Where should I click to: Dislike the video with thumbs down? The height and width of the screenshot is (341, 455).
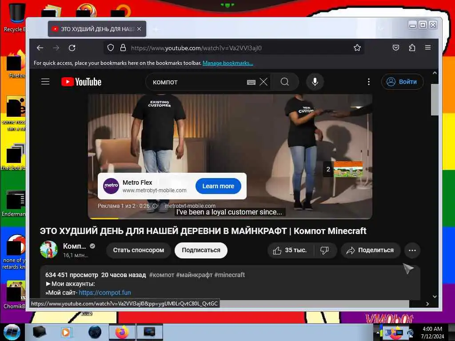coord(324,250)
